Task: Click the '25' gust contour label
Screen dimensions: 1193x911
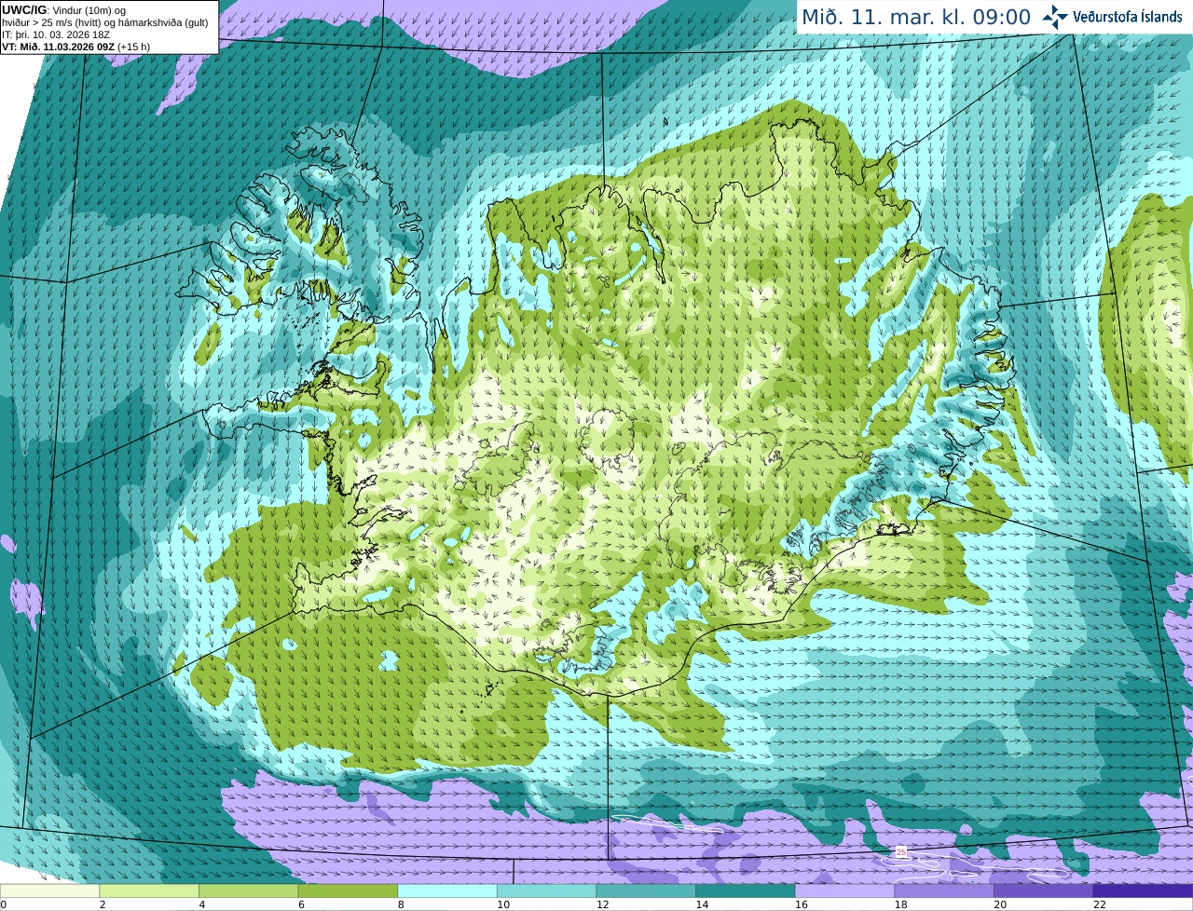Action: (901, 851)
